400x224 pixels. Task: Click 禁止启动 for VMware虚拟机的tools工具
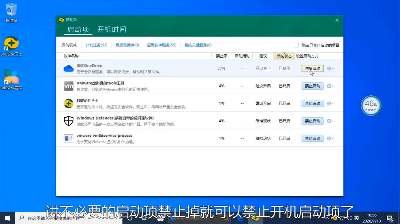click(312, 86)
